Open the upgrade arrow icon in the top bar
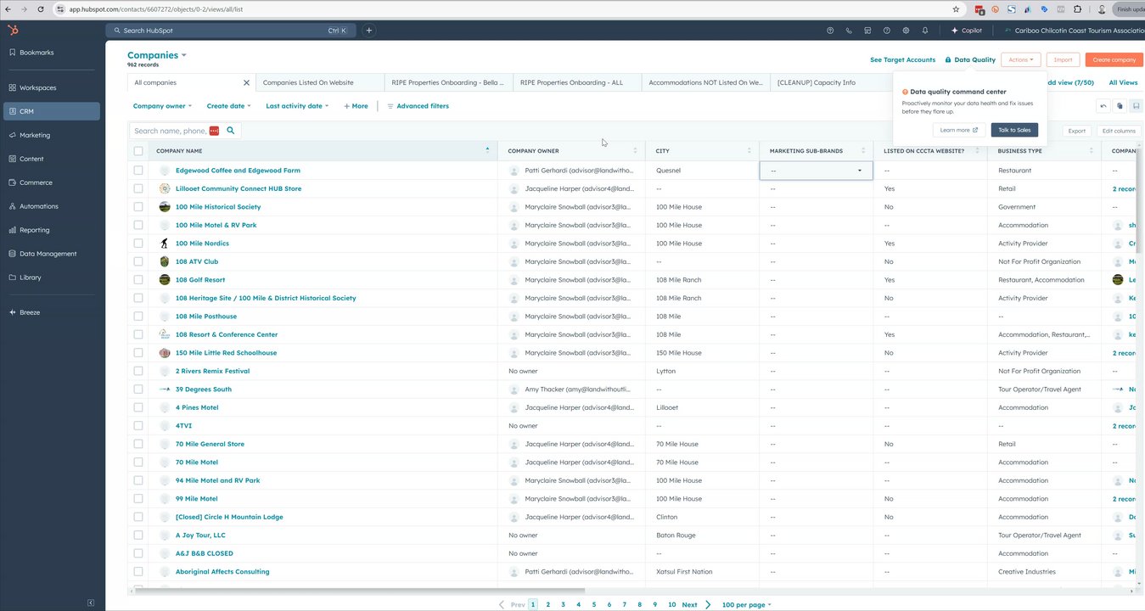The height and width of the screenshot is (611, 1145). 830,31
